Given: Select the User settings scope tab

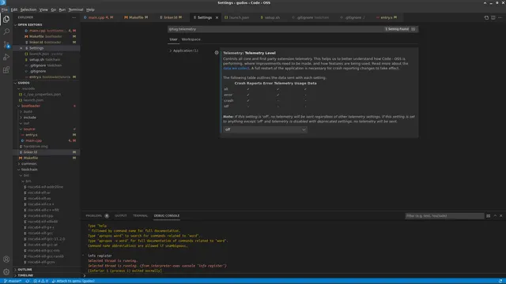Looking at the screenshot, I should (x=173, y=39).
